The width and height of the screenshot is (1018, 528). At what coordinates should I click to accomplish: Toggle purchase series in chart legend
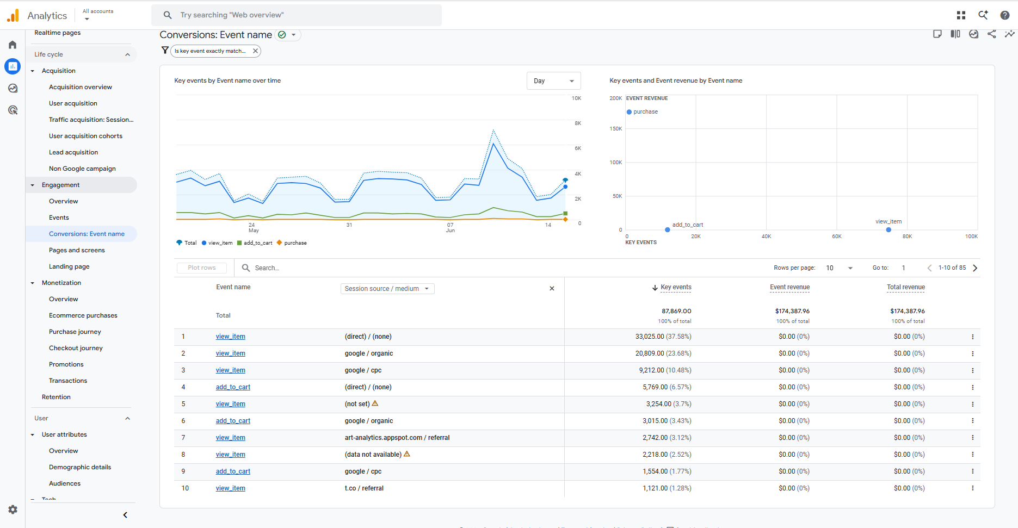292,243
